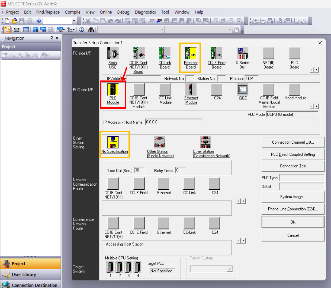Open the Tool menu
This screenshot has height=288, width=331.
[x=165, y=12]
